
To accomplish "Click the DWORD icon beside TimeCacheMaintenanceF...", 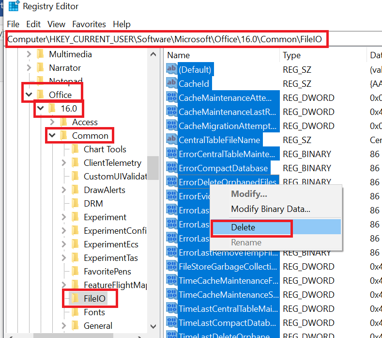I will (172, 280).
